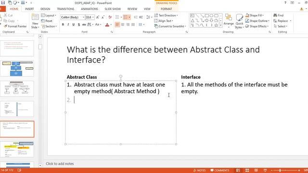Open the Drawing Tools FORMAT tab
The height and width of the screenshot is (173, 308).
point(167,9)
